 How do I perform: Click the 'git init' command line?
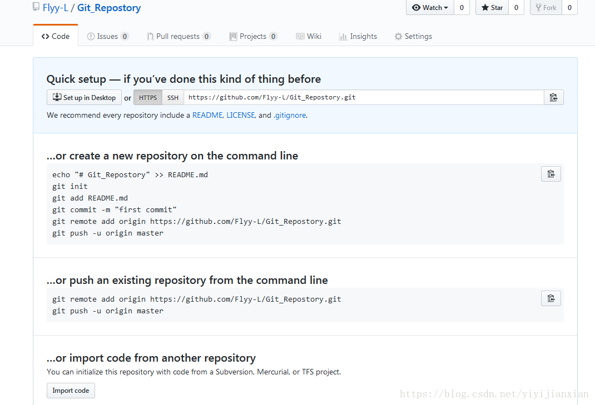coord(70,186)
